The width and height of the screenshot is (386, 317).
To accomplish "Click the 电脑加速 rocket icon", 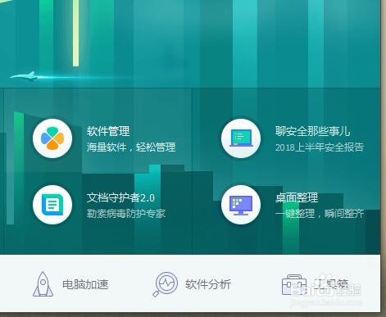I will 43,284.
